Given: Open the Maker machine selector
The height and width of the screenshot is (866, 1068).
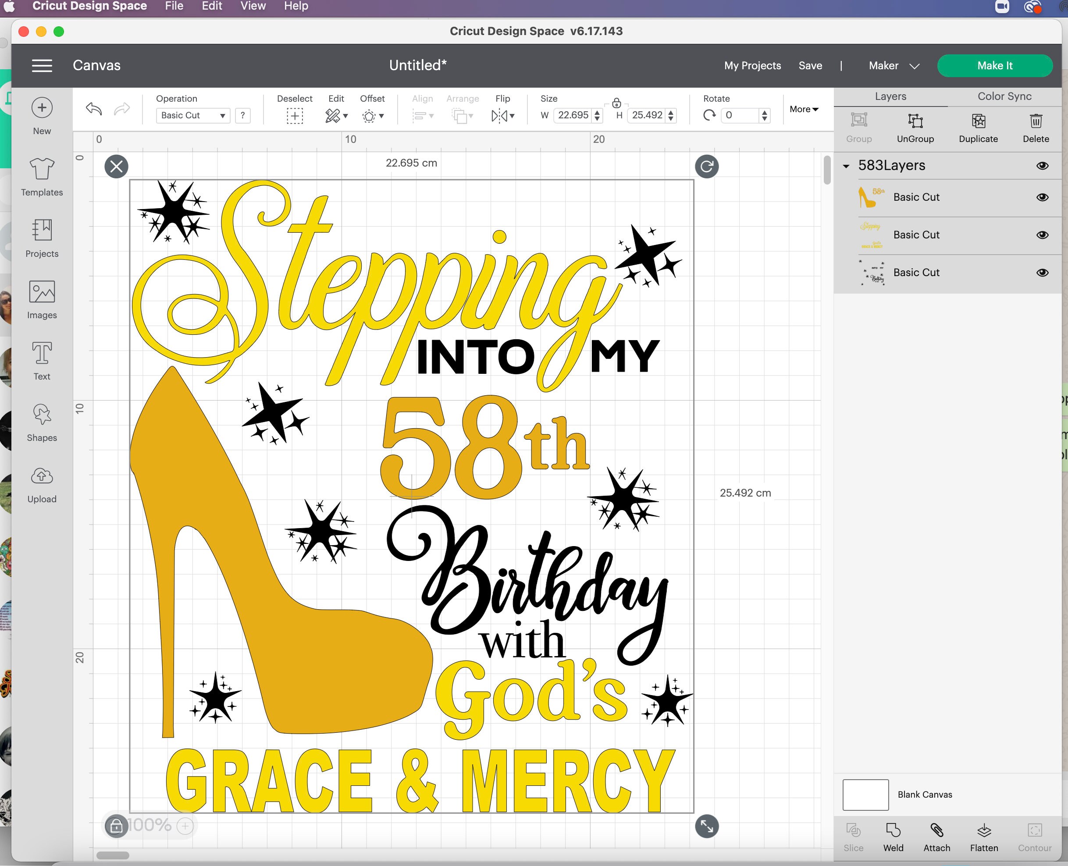Looking at the screenshot, I should (894, 66).
